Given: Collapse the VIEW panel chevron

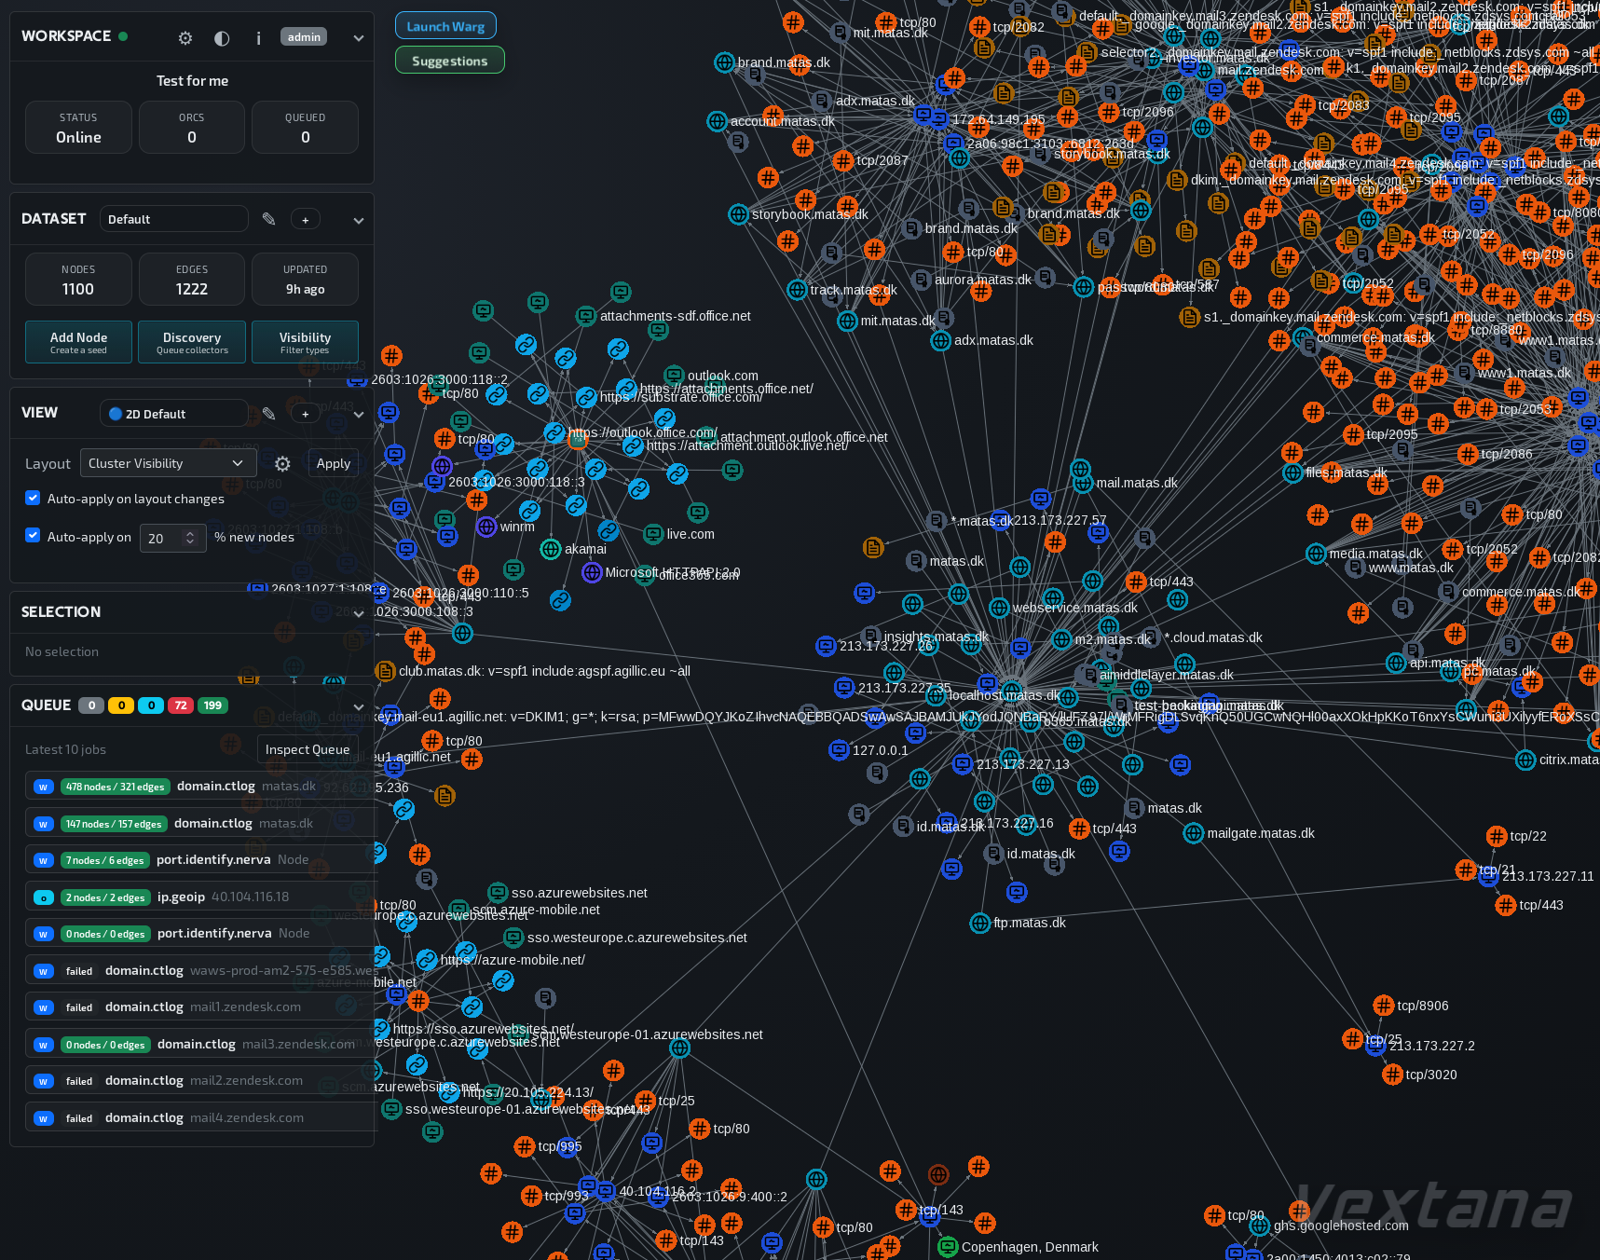Looking at the screenshot, I should coord(359,415).
